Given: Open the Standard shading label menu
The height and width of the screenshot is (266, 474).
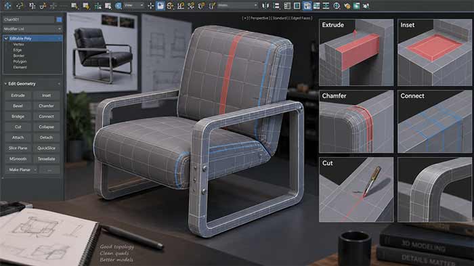Looking at the screenshot, I should (279, 18).
